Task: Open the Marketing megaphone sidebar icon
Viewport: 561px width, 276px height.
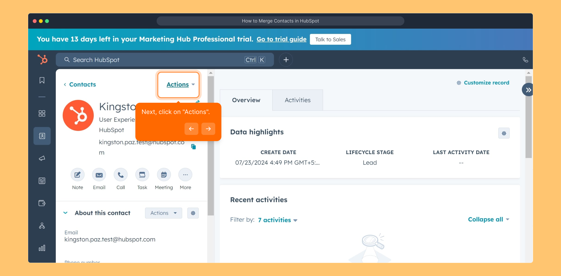Action: pos(42,158)
